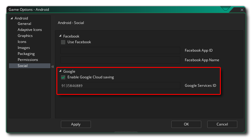The image size is (252, 139).
Task: Select Images in the options tree
Action: (x=24, y=48)
